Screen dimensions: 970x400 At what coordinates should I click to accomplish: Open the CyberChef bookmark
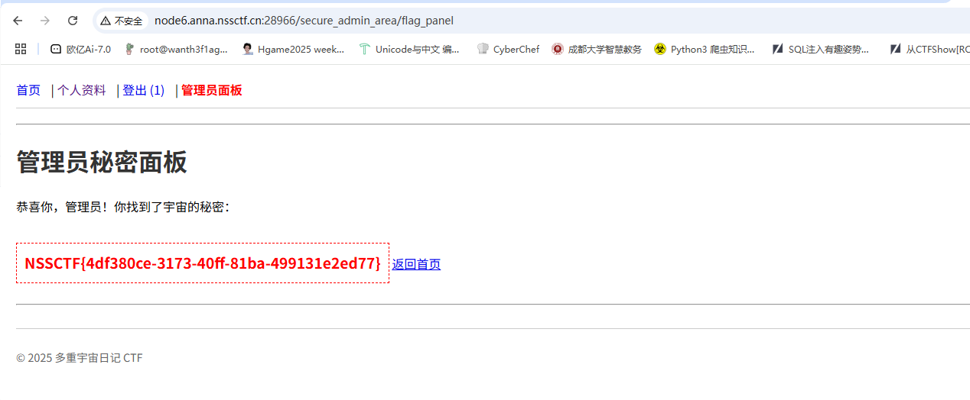[508, 49]
